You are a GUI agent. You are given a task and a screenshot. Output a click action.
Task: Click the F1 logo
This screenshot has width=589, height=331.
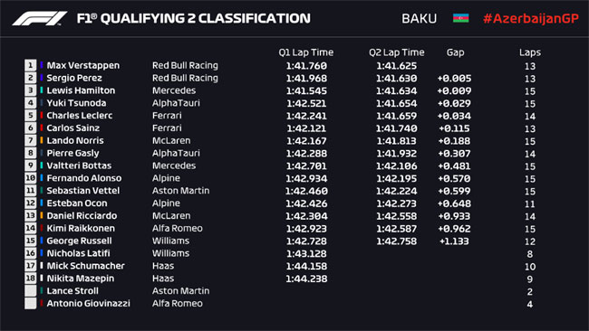[x=40, y=18]
